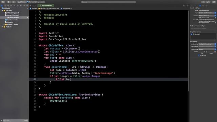Open the Source Control navigator
217x122 pixels.
click(5, 5)
